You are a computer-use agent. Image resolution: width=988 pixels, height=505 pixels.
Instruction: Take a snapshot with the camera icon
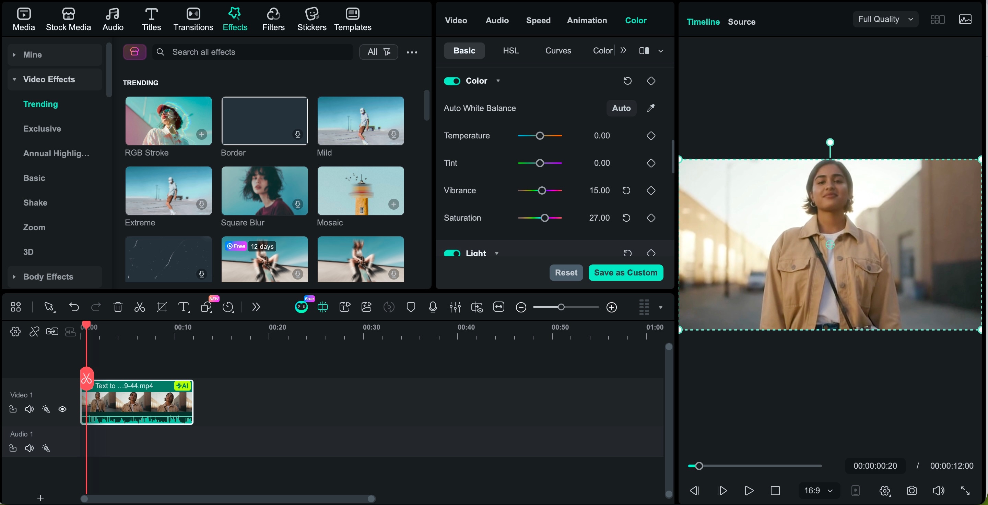coord(912,491)
